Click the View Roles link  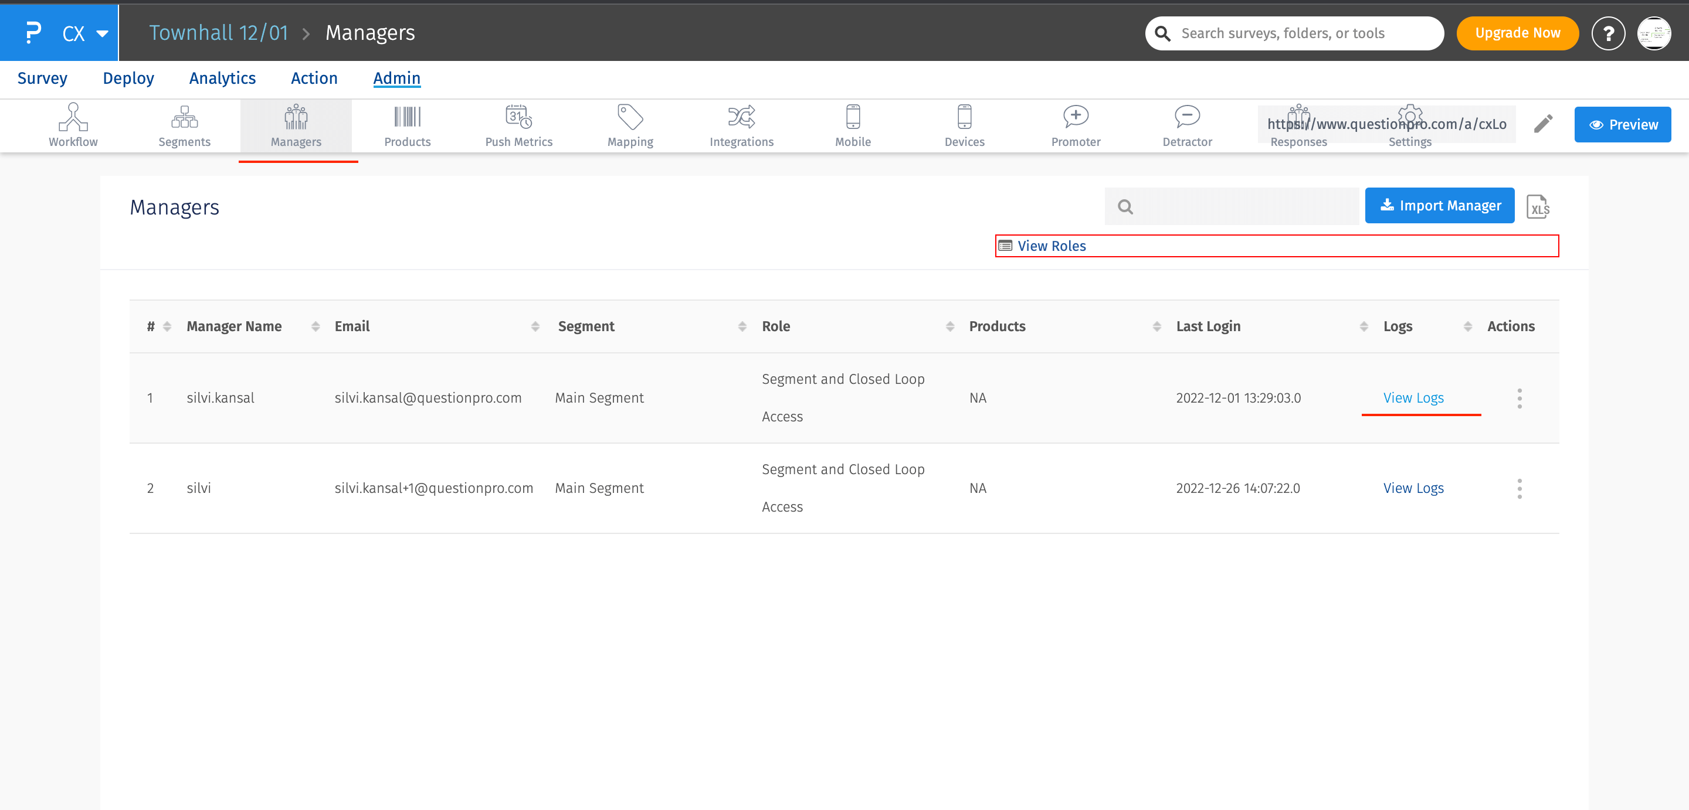click(1051, 246)
